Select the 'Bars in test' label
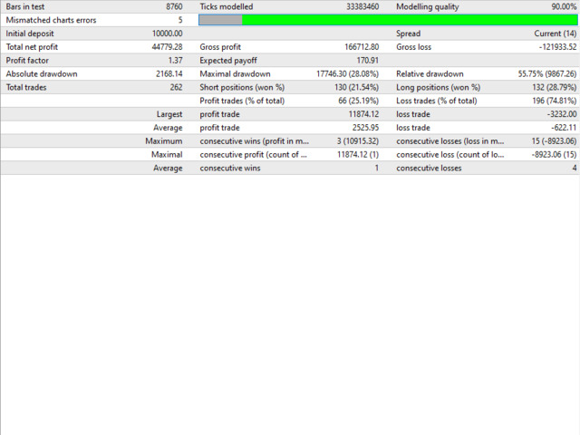The height and width of the screenshot is (435, 580). coord(25,6)
